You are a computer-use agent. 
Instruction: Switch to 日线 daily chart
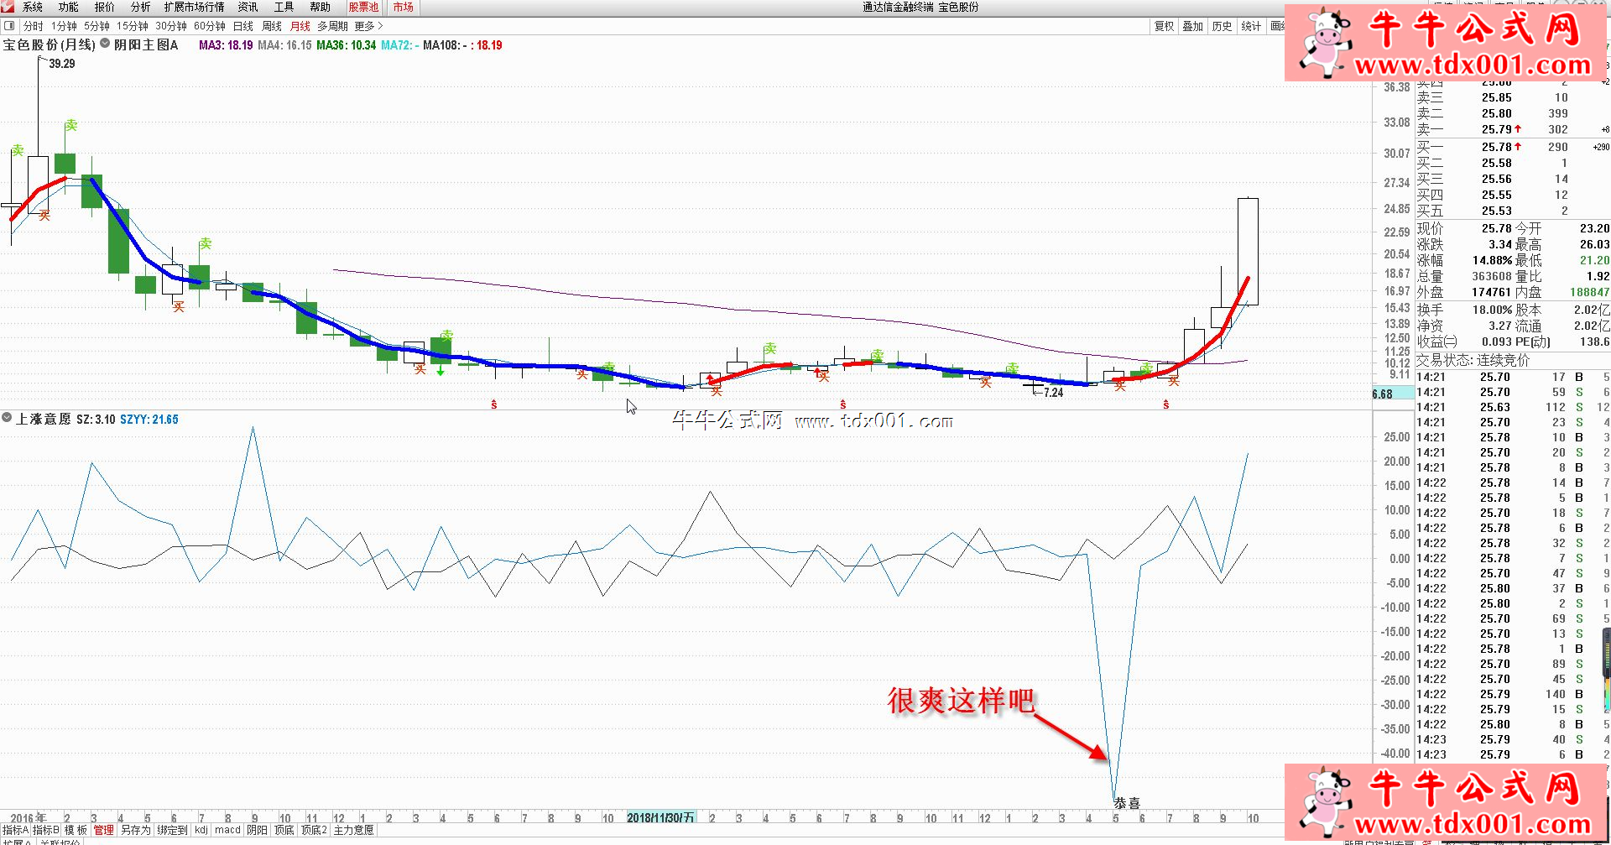[242, 26]
